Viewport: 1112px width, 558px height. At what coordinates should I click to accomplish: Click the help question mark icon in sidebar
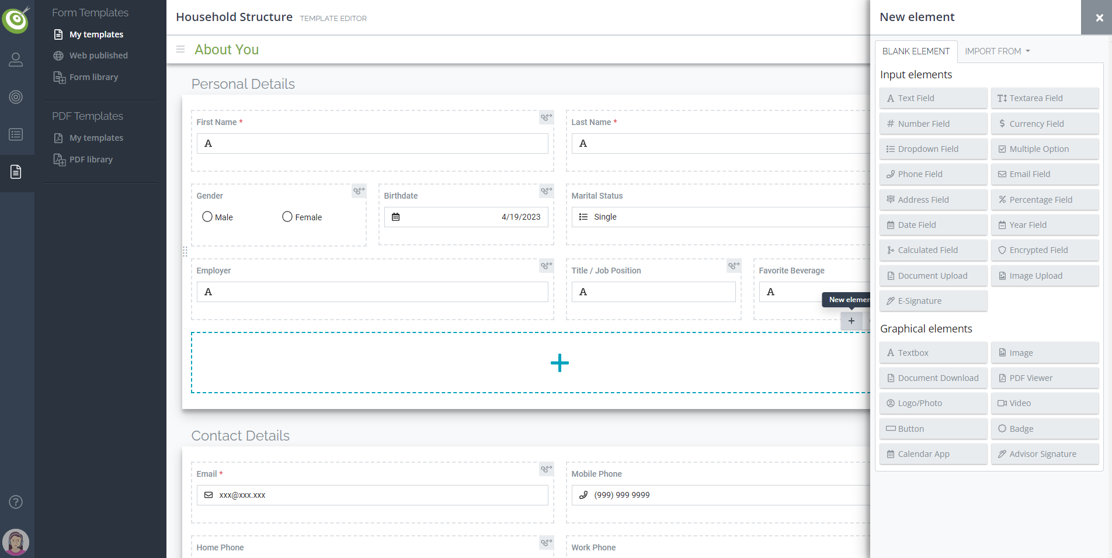(x=16, y=502)
